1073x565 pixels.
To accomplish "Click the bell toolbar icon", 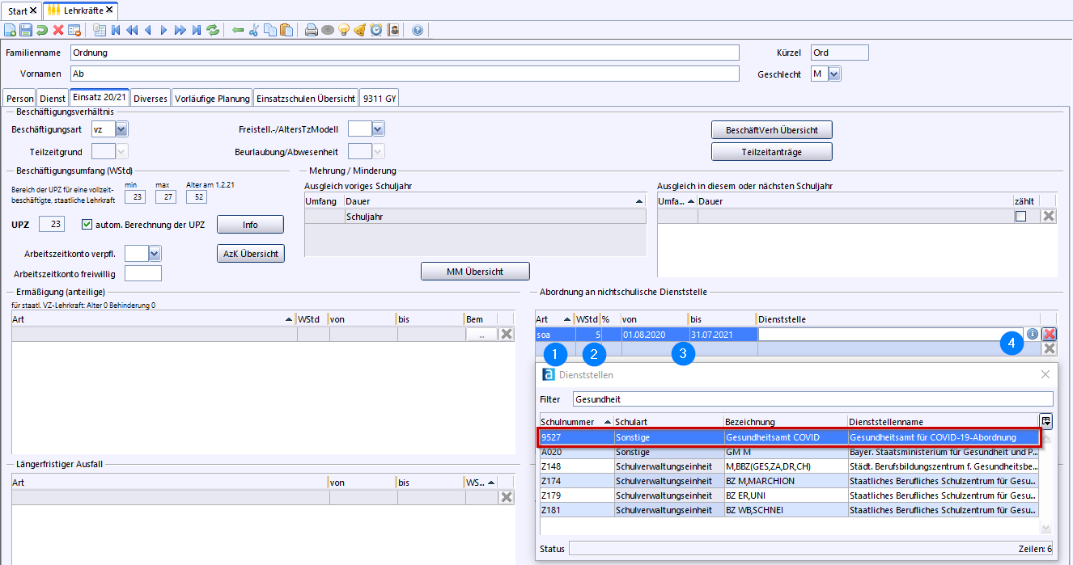I will (360, 31).
